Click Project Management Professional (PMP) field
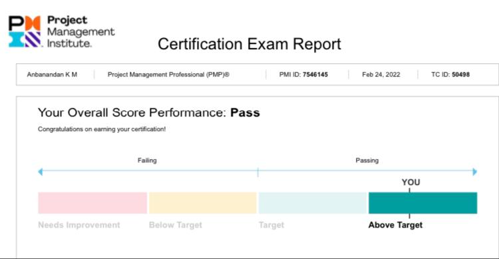 coord(168,75)
